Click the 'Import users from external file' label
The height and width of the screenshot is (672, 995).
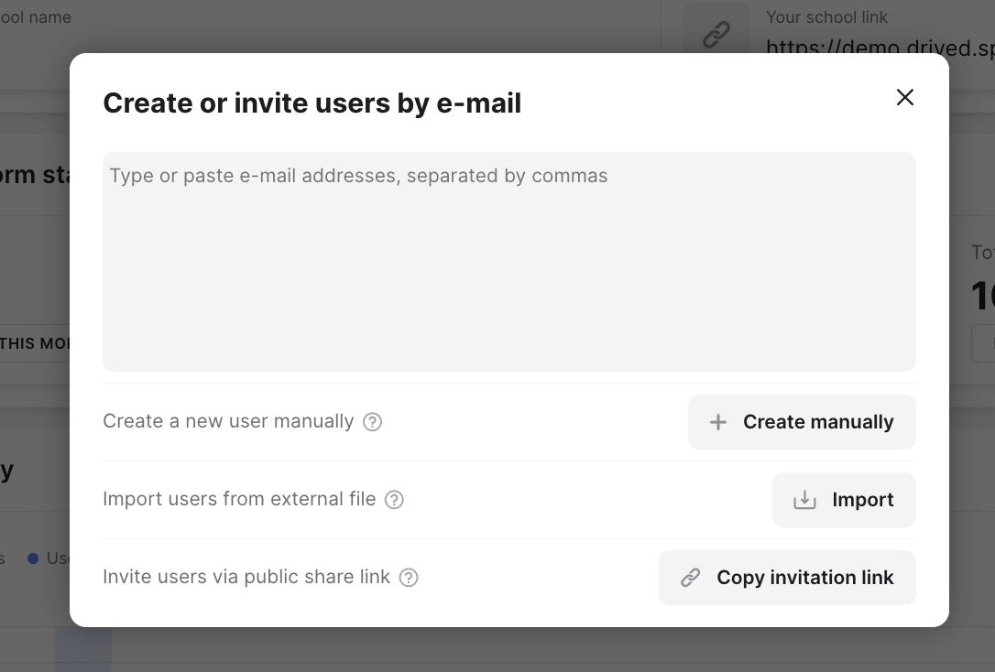[239, 499]
